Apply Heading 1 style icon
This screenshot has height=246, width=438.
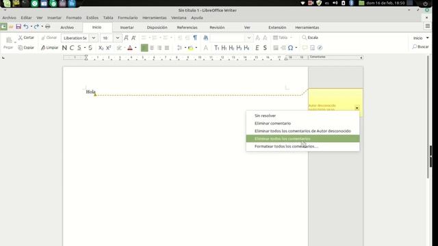[x=224, y=48]
